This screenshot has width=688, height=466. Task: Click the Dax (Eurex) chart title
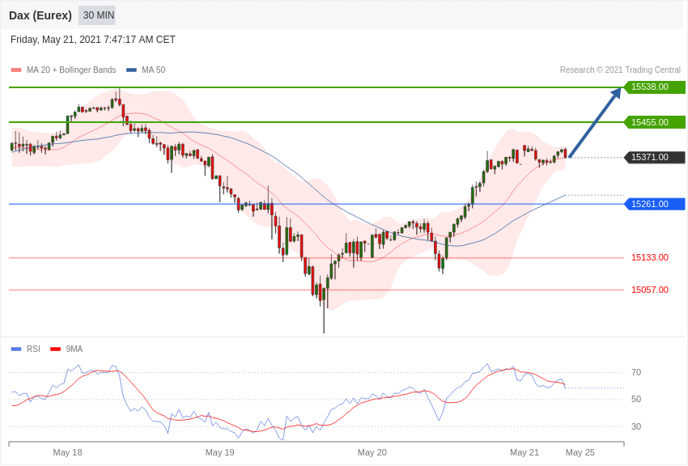40,15
